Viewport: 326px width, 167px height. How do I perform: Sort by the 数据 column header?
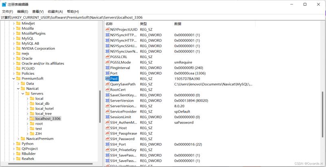click(x=214, y=24)
